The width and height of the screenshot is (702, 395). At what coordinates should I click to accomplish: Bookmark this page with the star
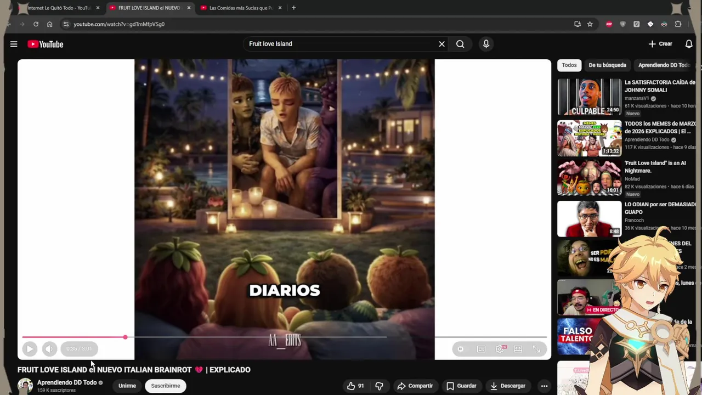[x=590, y=24]
